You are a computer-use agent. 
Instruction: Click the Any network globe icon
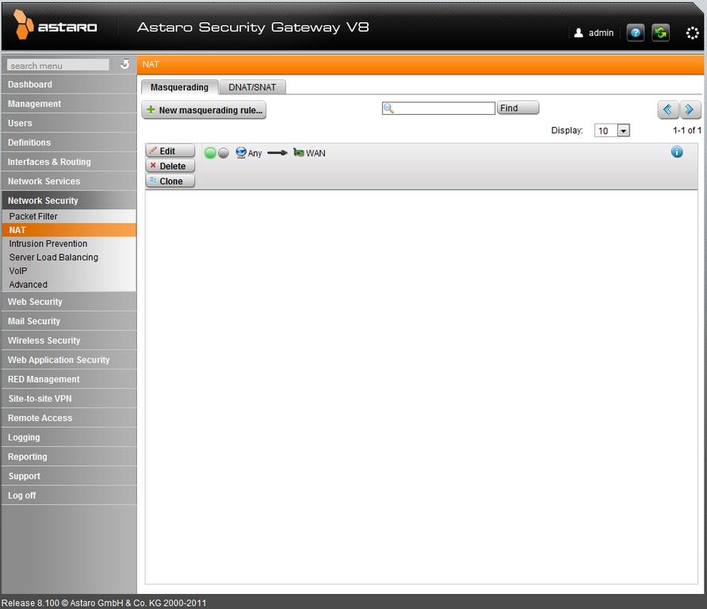(x=241, y=152)
